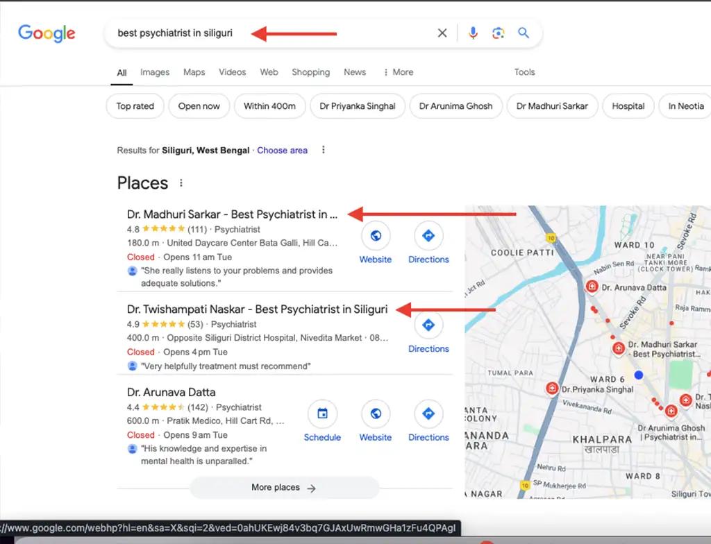Viewport: 711px width, 544px height.
Task: Click Opposite Siliguri District Hospital address text
Action: tap(265, 338)
